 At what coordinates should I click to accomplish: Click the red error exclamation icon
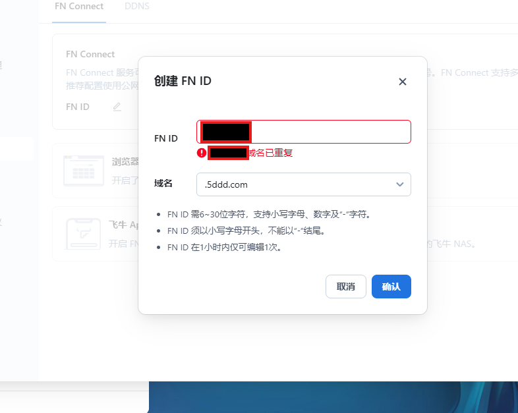click(x=202, y=153)
